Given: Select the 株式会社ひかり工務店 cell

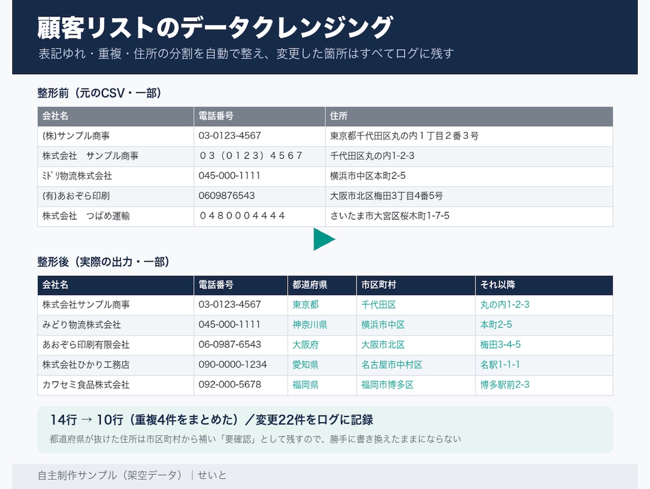Looking at the screenshot, I should (x=116, y=365).
